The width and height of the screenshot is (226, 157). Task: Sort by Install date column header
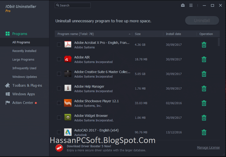pos(173,34)
